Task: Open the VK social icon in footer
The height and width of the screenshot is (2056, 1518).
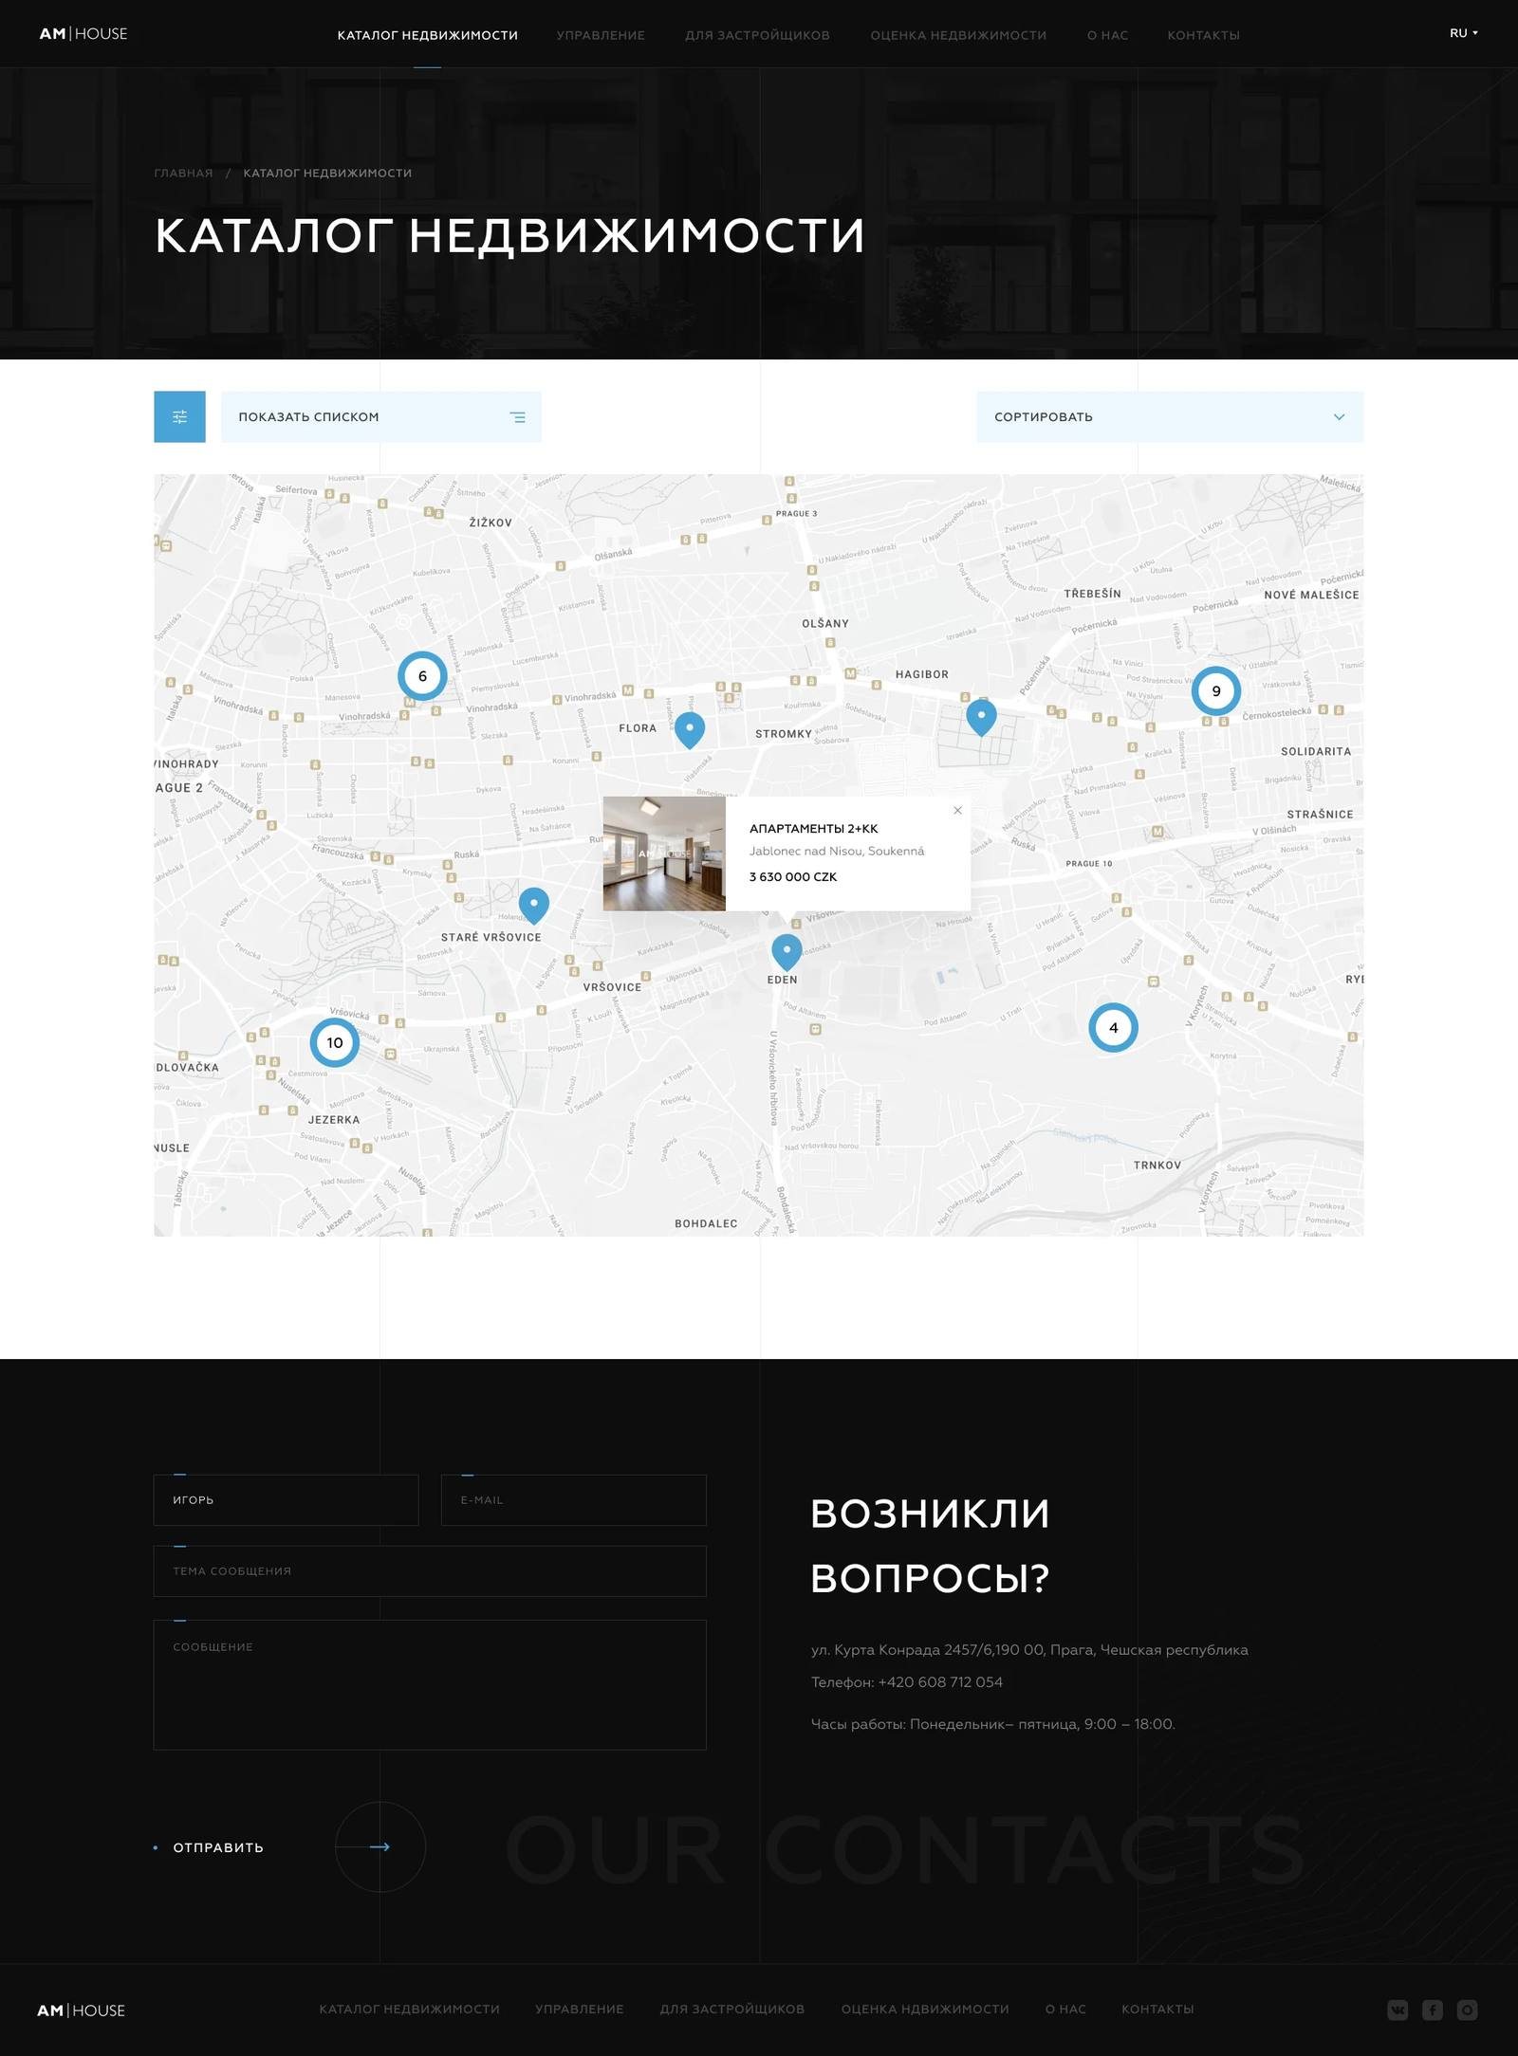Action: click(x=1398, y=2010)
